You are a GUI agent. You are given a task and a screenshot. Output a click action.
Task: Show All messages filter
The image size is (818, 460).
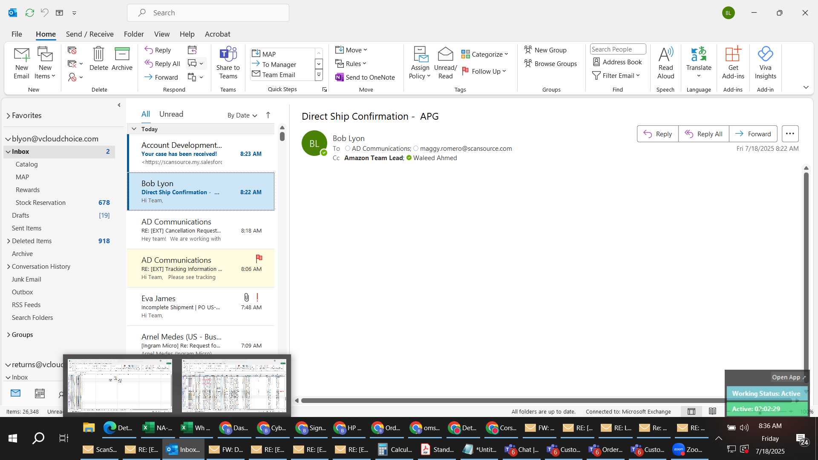(146, 114)
